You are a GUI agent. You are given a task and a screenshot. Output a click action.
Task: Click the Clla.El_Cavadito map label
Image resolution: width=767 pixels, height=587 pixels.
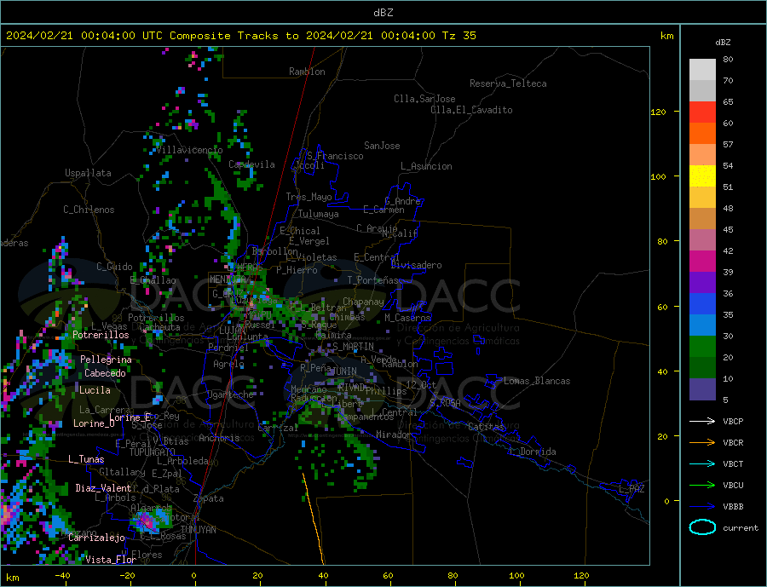tap(471, 110)
